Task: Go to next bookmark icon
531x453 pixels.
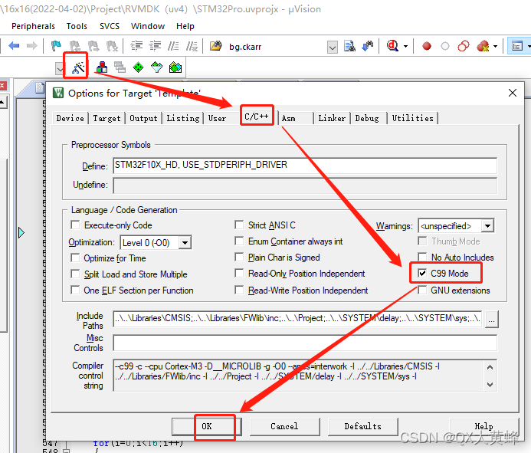Action: point(93,46)
